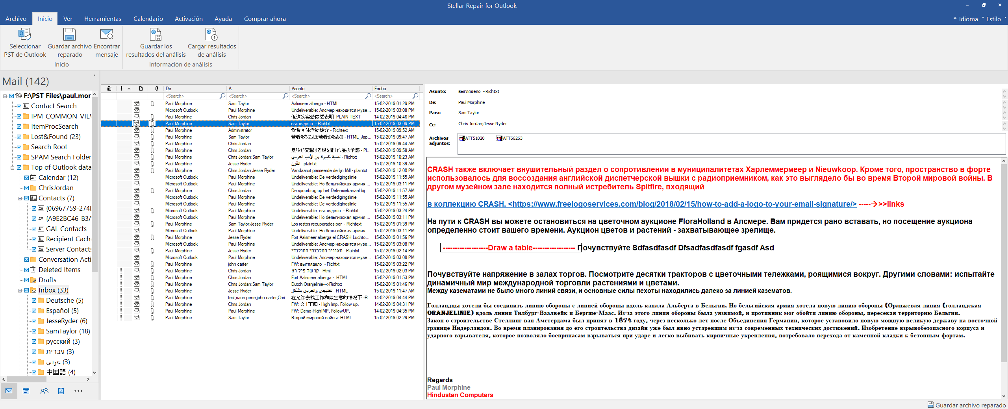Click search magnifier in De column filter

[222, 96]
